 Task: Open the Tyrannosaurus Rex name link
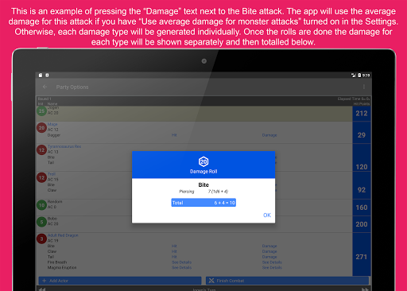coord(64,146)
